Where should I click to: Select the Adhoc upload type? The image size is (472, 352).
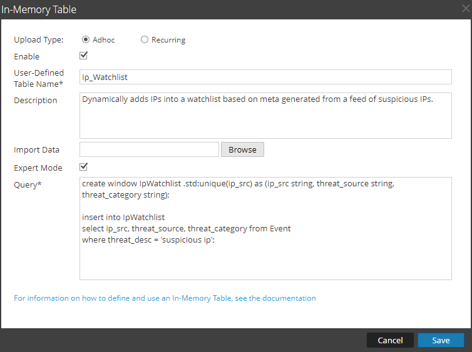coord(86,40)
